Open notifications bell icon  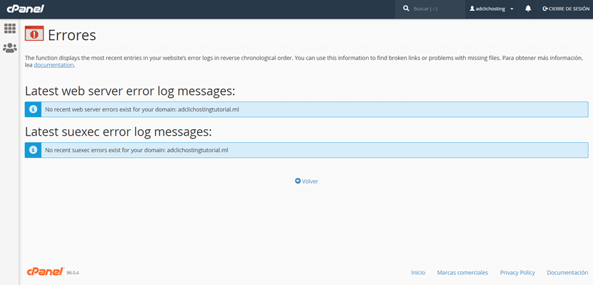[x=528, y=9]
